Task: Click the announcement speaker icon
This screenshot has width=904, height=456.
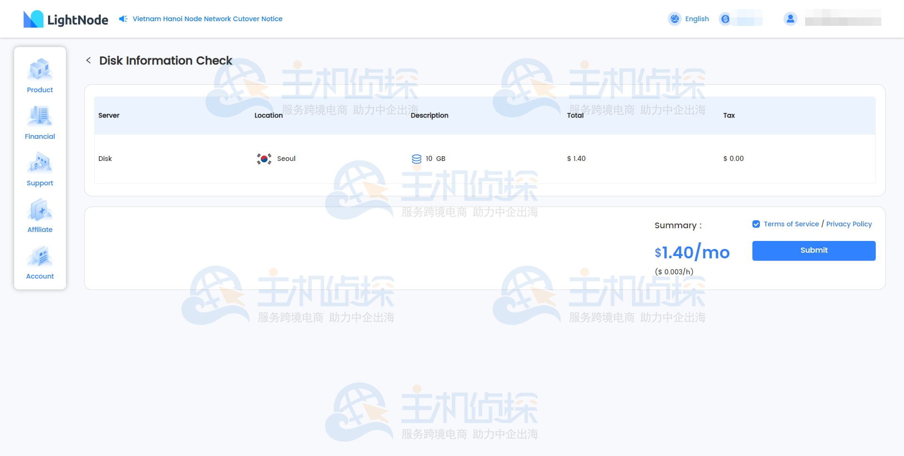Action: tap(122, 19)
